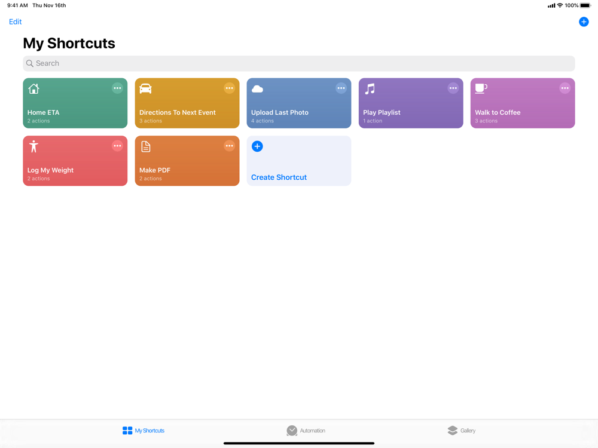Run Directions To Next Event by its title
598x448 pixels.
point(178,112)
